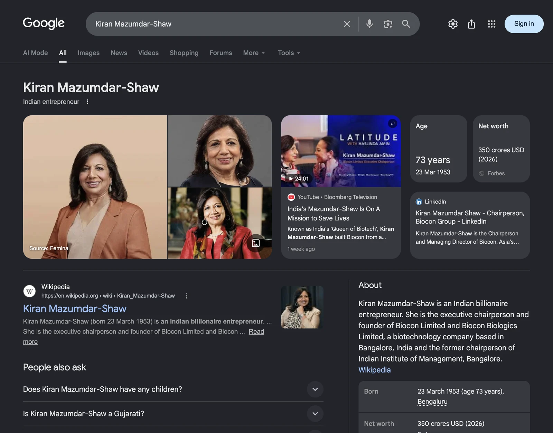Click the Forbes source label

tap(496, 173)
